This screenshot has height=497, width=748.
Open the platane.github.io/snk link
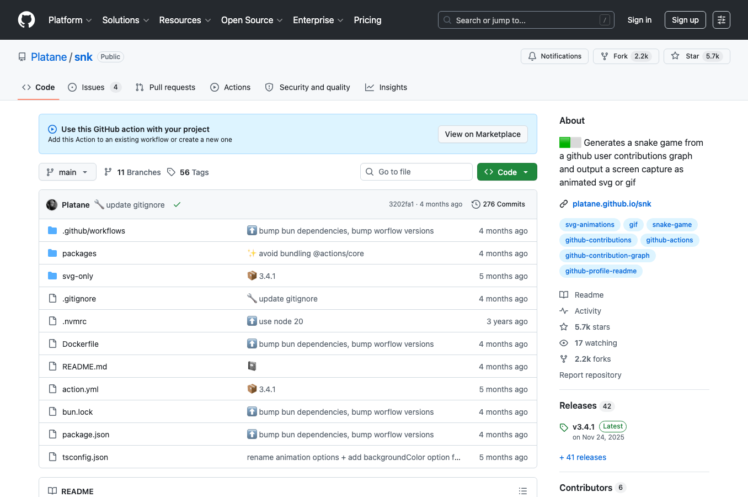click(612, 204)
